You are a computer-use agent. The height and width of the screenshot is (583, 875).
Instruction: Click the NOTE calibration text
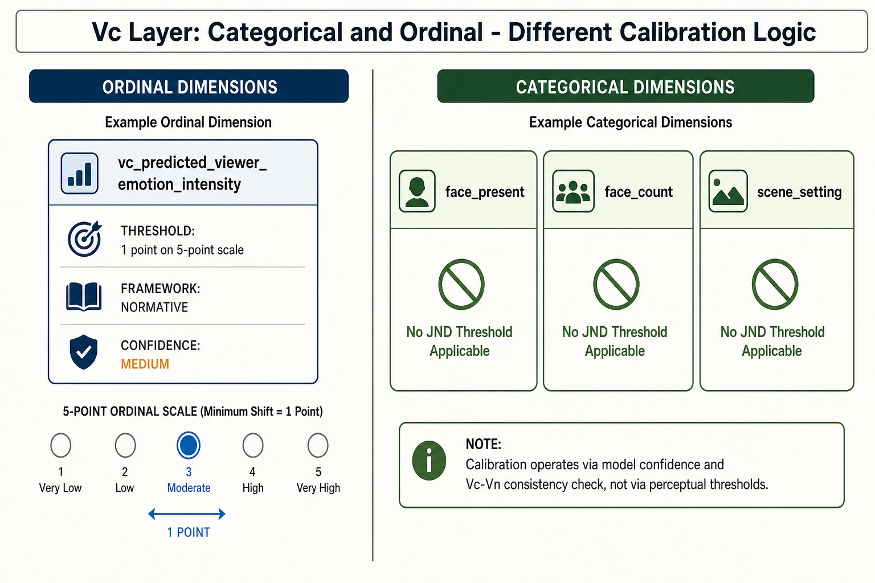pos(617,474)
